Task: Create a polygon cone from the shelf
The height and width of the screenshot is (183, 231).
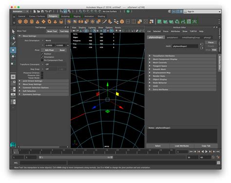Action: coord(38,21)
